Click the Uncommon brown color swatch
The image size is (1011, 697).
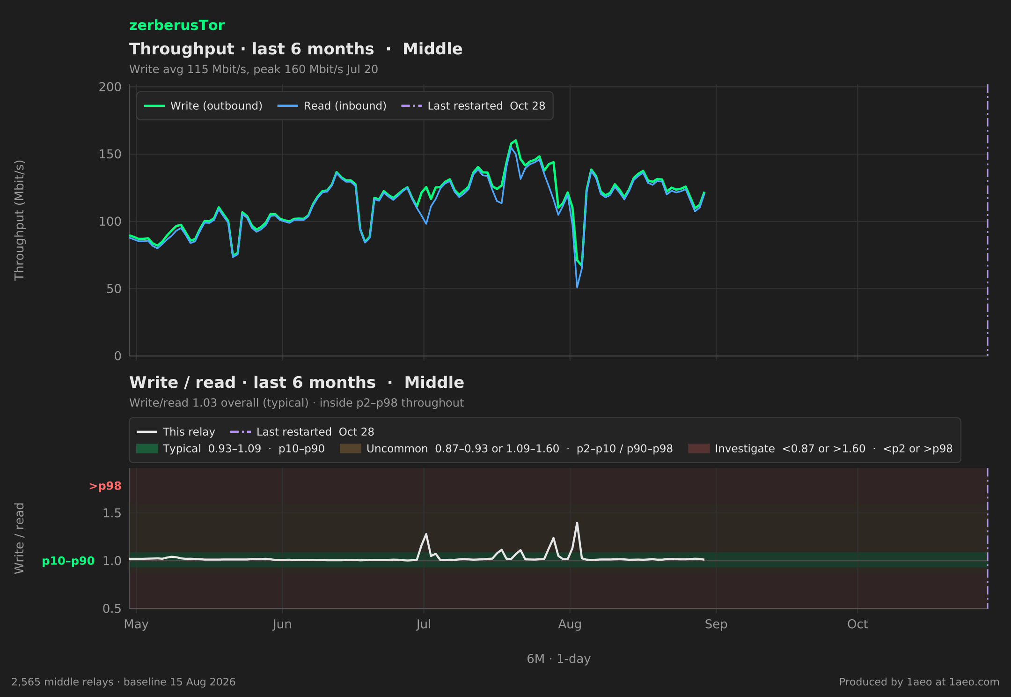coord(351,449)
